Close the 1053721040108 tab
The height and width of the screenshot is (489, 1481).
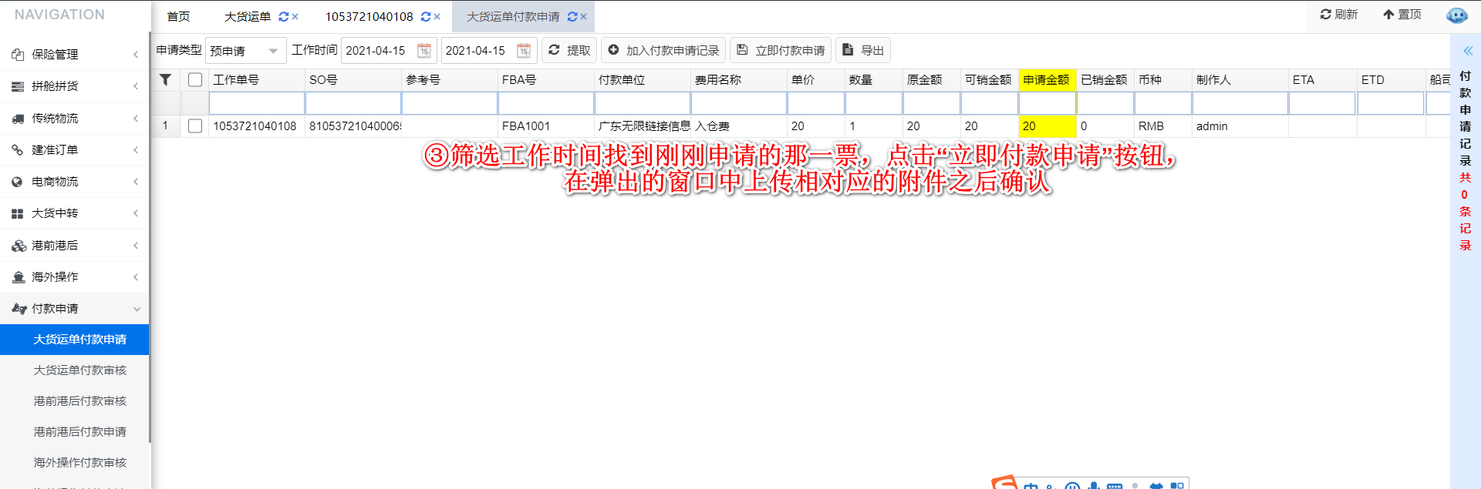click(x=437, y=16)
